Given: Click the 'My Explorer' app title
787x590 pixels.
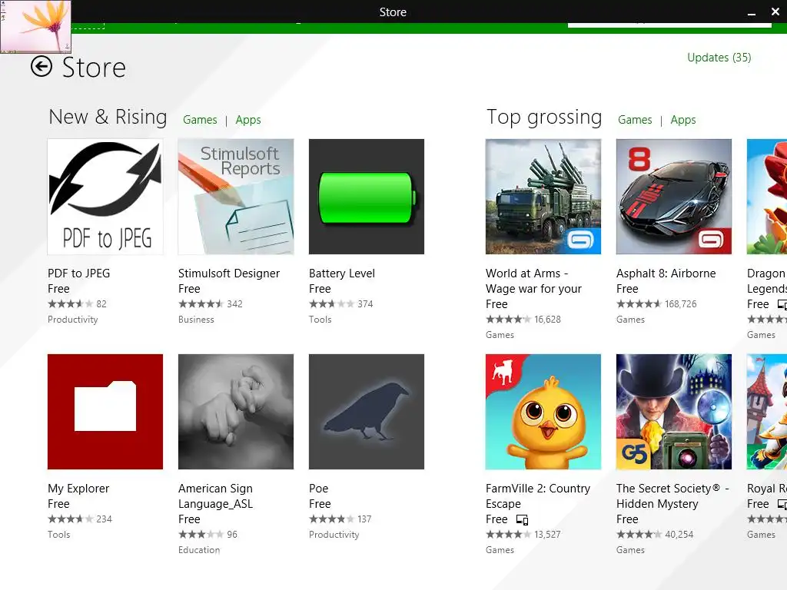Looking at the screenshot, I should coord(78,489).
